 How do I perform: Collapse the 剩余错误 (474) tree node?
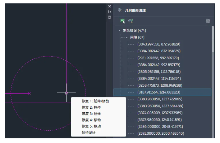tap(119, 31)
